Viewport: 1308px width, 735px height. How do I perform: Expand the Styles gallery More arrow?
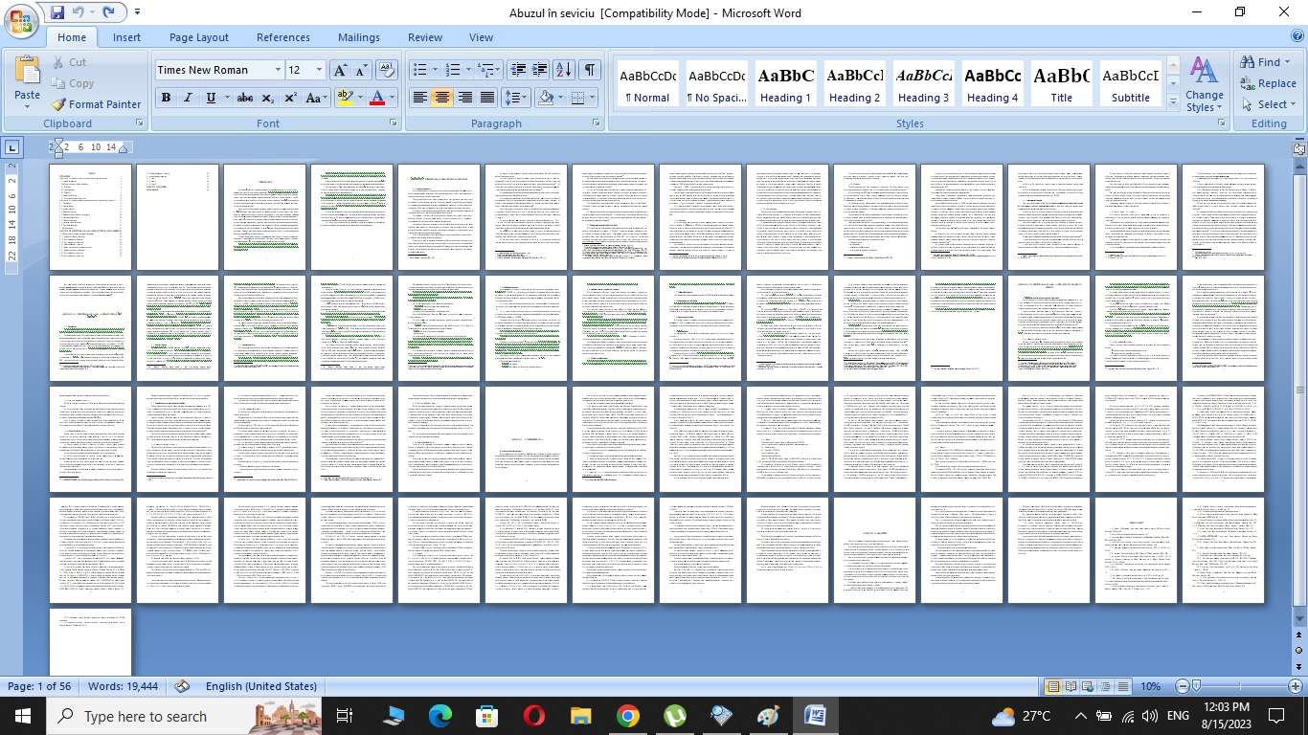point(1174,102)
